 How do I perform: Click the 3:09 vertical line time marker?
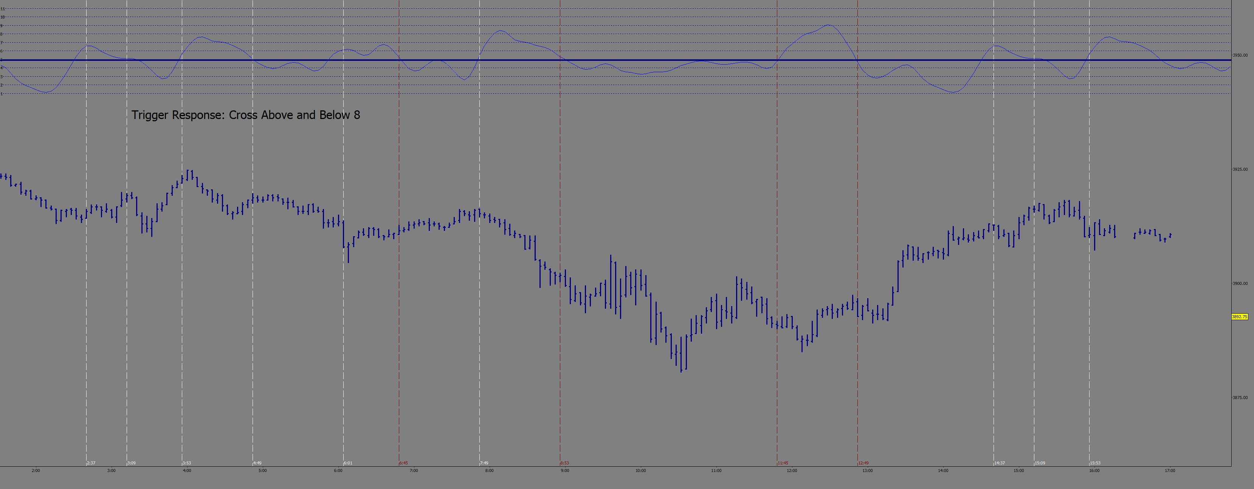tap(132, 463)
